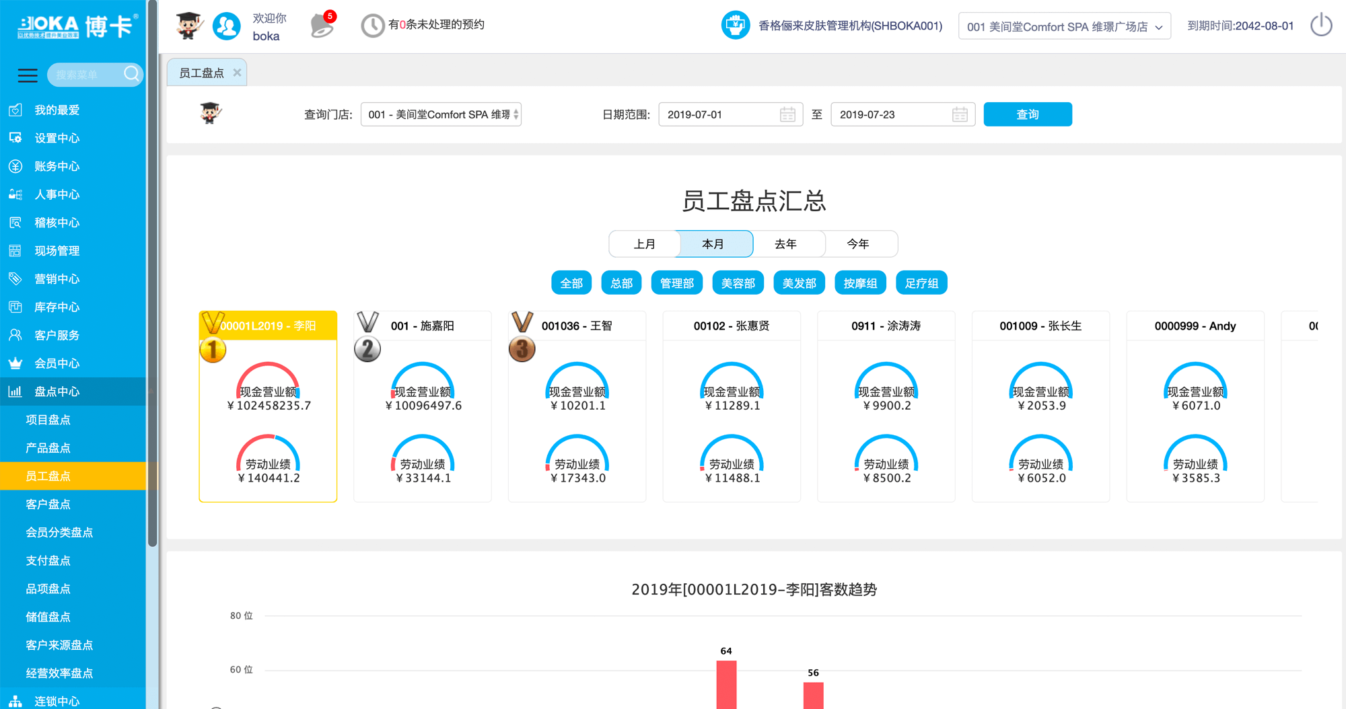1346x709 pixels.
Task: Open the 查询门店 store dropdown
Action: (x=441, y=115)
